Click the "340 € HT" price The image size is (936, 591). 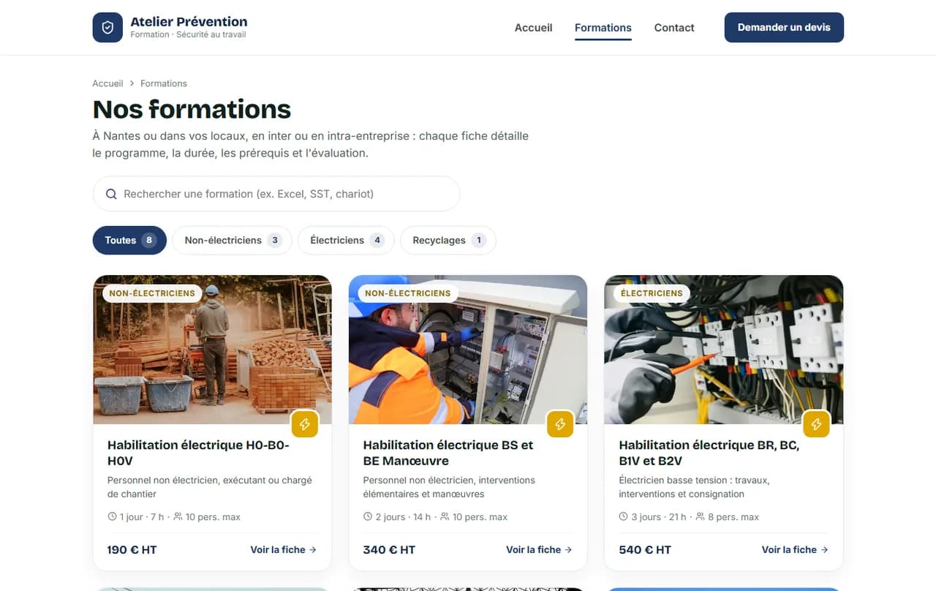389,550
